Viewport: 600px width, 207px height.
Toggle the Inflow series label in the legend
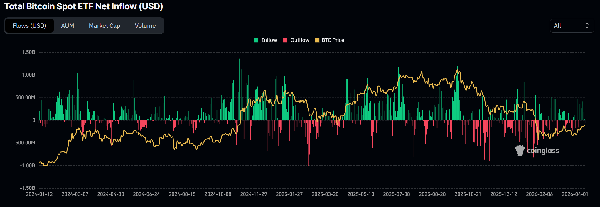269,40
